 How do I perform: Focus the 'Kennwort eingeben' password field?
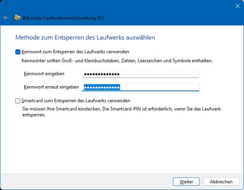point(141,74)
